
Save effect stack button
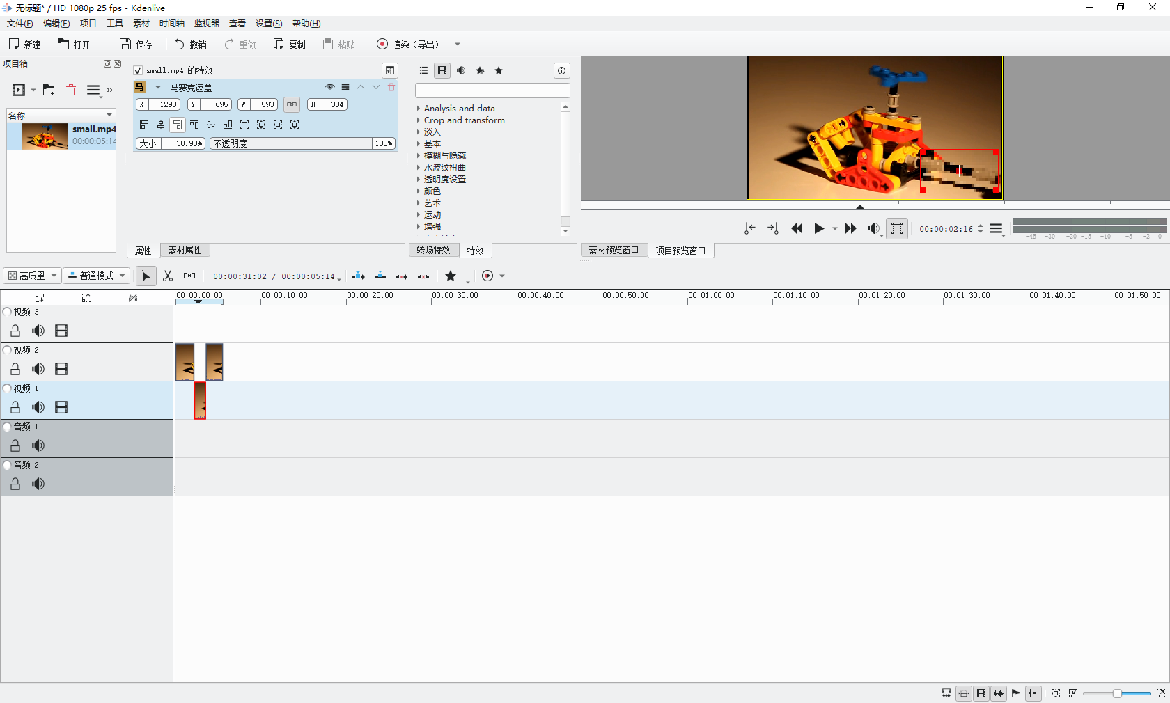coord(390,70)
